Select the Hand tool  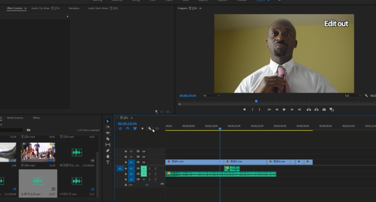[x=108, y=156]
